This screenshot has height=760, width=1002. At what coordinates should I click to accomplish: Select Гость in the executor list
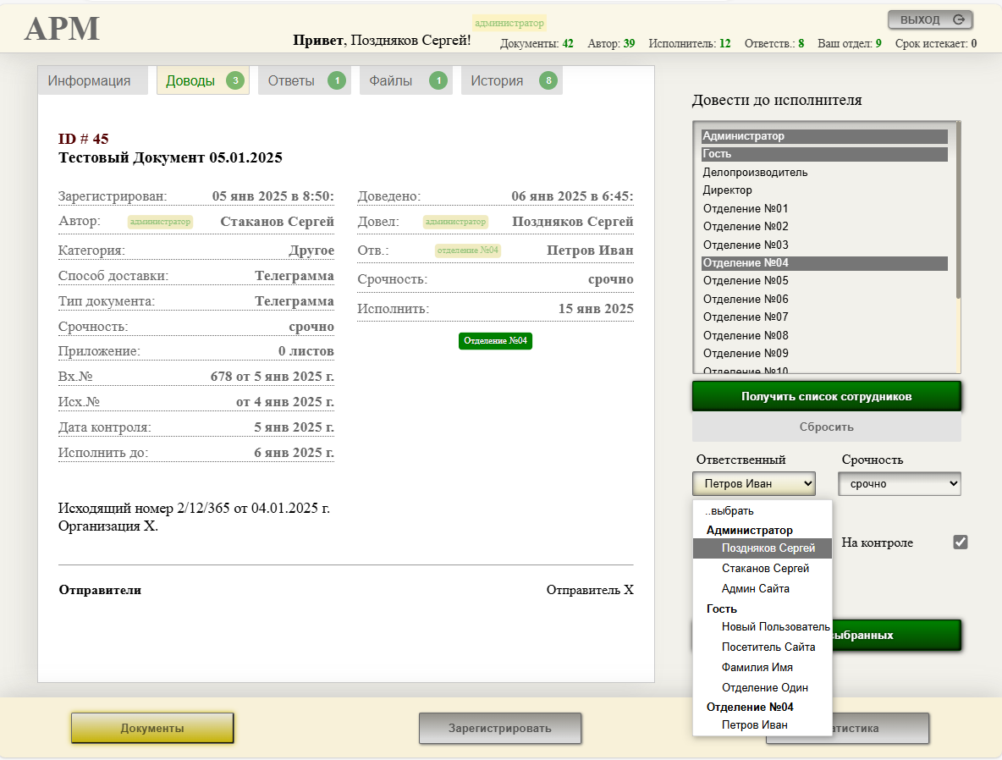pos(824,154)
